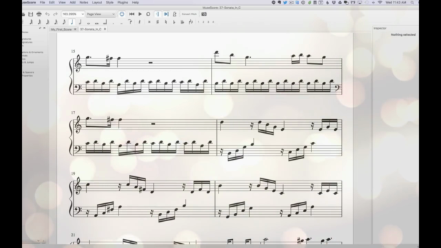Switch to the 37-Sonata_in_C tab
The width and height of the screenshot is (441, 248).
(91, 29)
